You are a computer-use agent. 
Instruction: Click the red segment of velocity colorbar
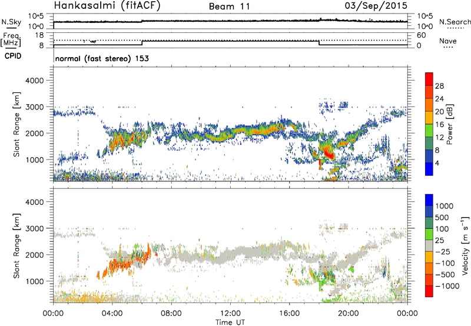[429, 291]
